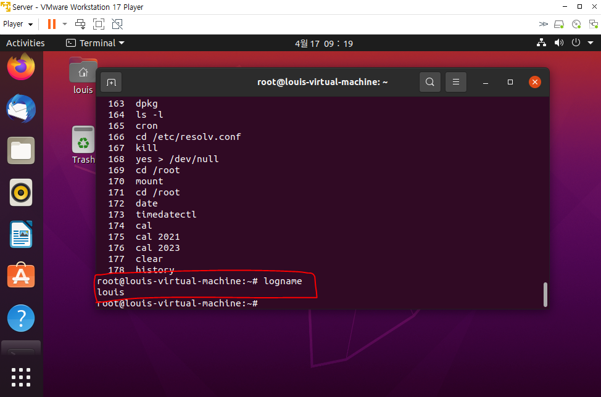Open the Ubuntu power icon
This screenshot has width=601, height=397.
576,43
